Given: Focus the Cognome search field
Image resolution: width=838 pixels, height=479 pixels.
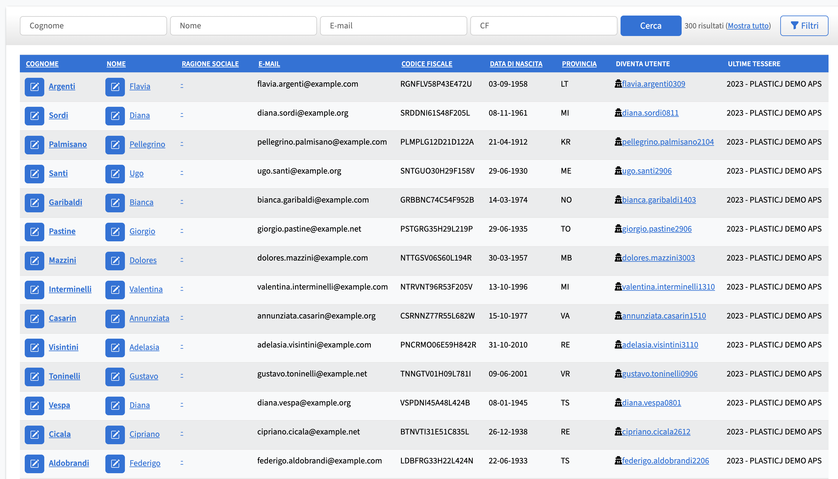Looking at the screenshot, I should pos(93,26).
